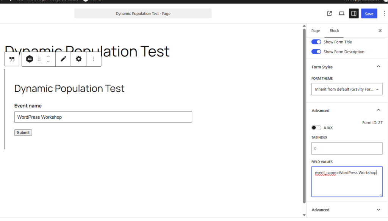Open the Form Theme dropdown
This screenshot has height=221, width=388.
(347, 89)
